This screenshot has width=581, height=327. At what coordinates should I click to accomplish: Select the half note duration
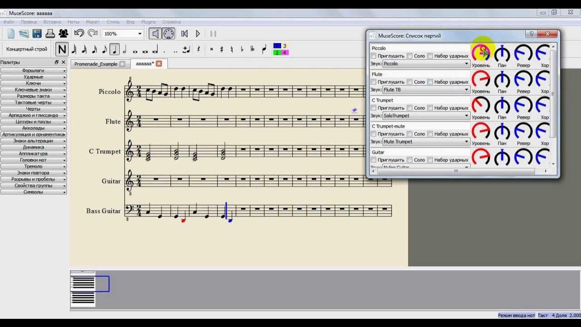tap(125, 49)
